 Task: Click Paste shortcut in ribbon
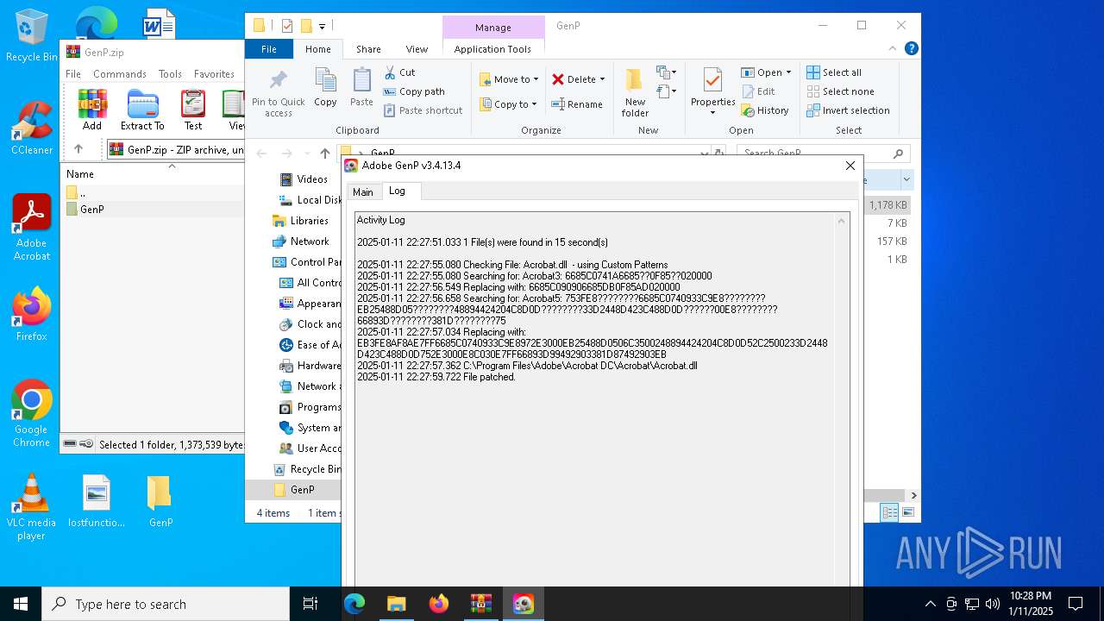point(423,110)
